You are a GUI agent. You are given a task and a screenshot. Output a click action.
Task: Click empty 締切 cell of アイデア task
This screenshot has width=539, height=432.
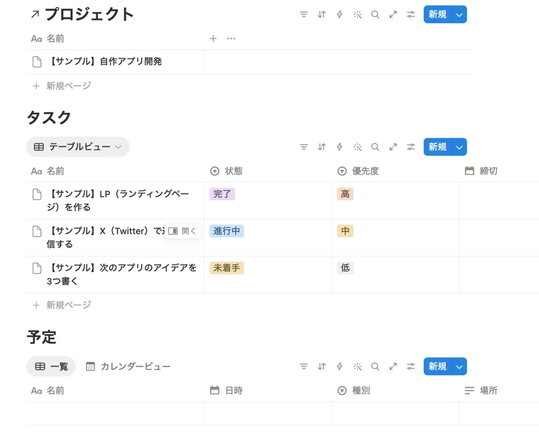point(499,275)
